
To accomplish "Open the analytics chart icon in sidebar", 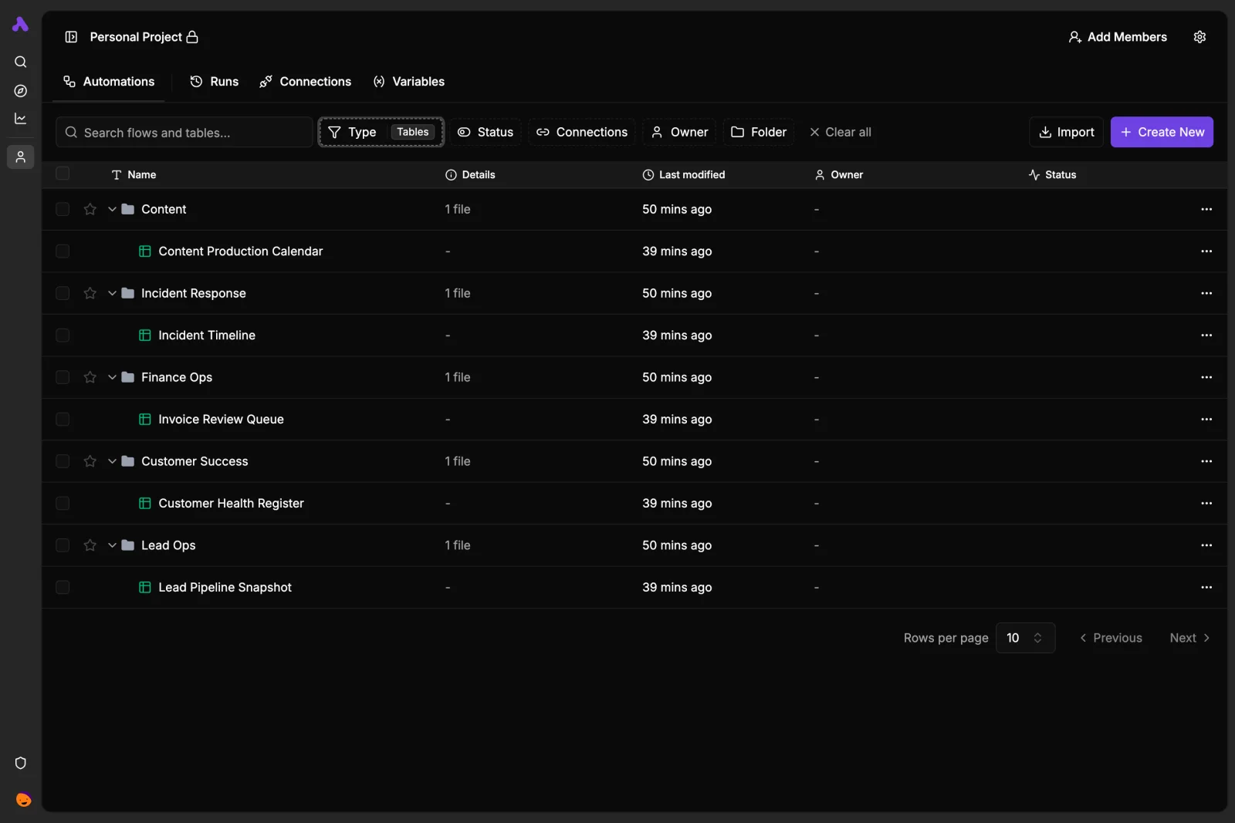I will click(21, 119).
